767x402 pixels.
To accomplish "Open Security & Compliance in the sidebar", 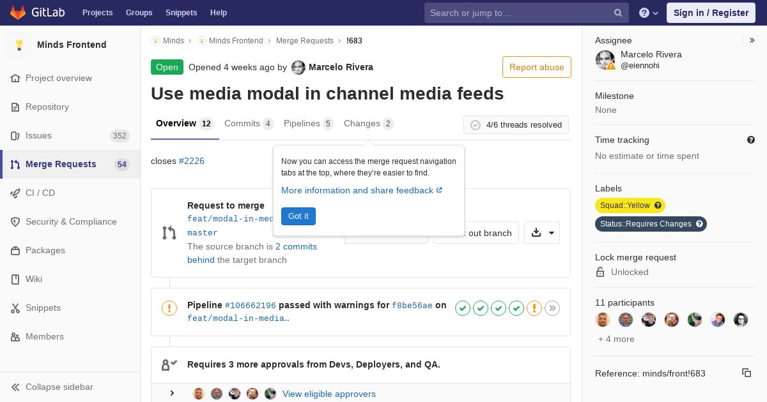I will pyautogui.click(x=70, y=221).
